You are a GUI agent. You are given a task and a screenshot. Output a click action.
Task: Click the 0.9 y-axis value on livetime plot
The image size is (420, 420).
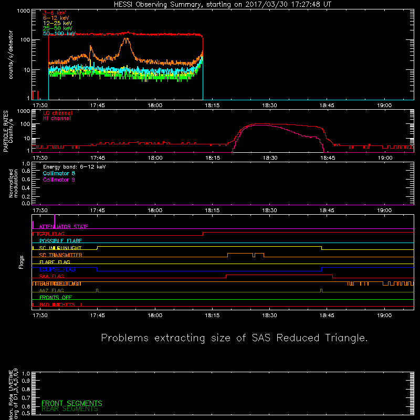point(26,381)
